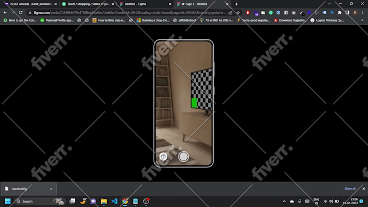Tap the flip camera icon in the phone prototype
The image size is (368, 207).
pos(163,156)
